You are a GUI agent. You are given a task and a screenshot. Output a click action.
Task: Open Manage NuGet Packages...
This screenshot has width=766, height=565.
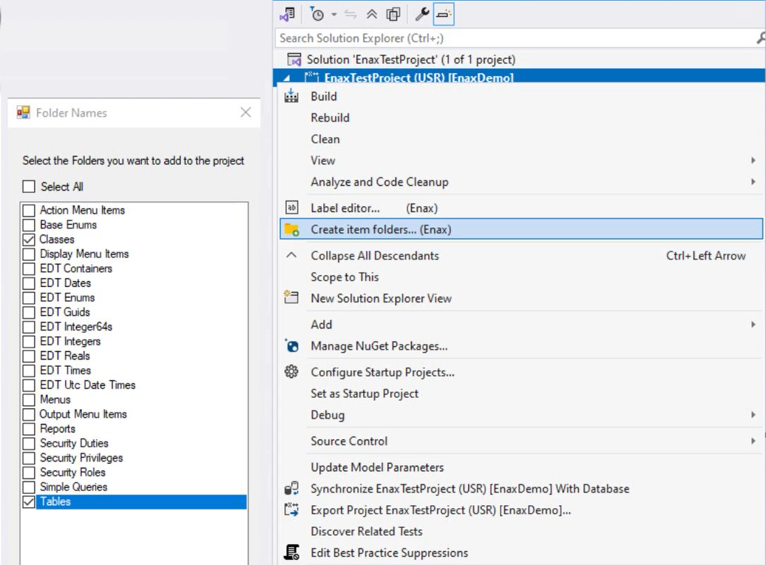tap(379, 346)
